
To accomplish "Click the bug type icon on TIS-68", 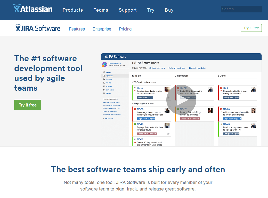I will click(135, 109).
